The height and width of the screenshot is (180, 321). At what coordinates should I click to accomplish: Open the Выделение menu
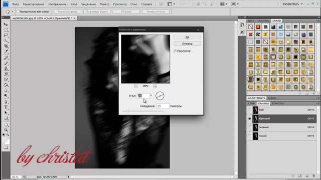tap(88, 4)
